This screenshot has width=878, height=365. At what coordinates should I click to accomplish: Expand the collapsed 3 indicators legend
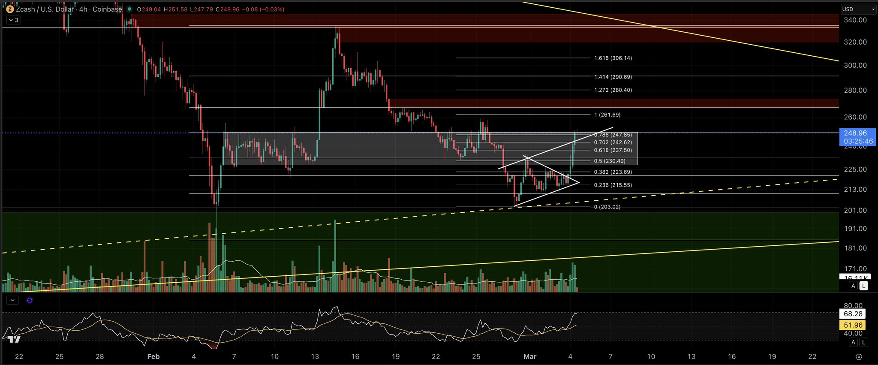click(x=13, y=20)
